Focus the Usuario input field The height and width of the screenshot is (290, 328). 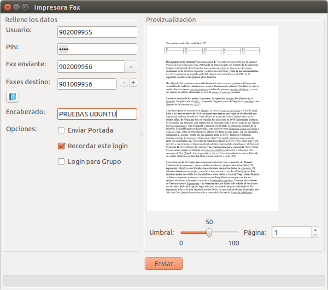[97, 32]
